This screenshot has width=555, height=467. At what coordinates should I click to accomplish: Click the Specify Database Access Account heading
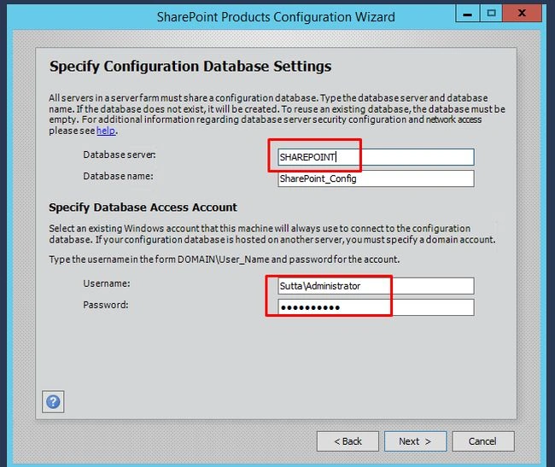143,207
